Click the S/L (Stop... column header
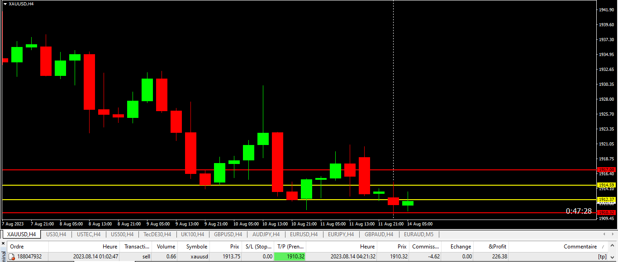 pos(258,247)
